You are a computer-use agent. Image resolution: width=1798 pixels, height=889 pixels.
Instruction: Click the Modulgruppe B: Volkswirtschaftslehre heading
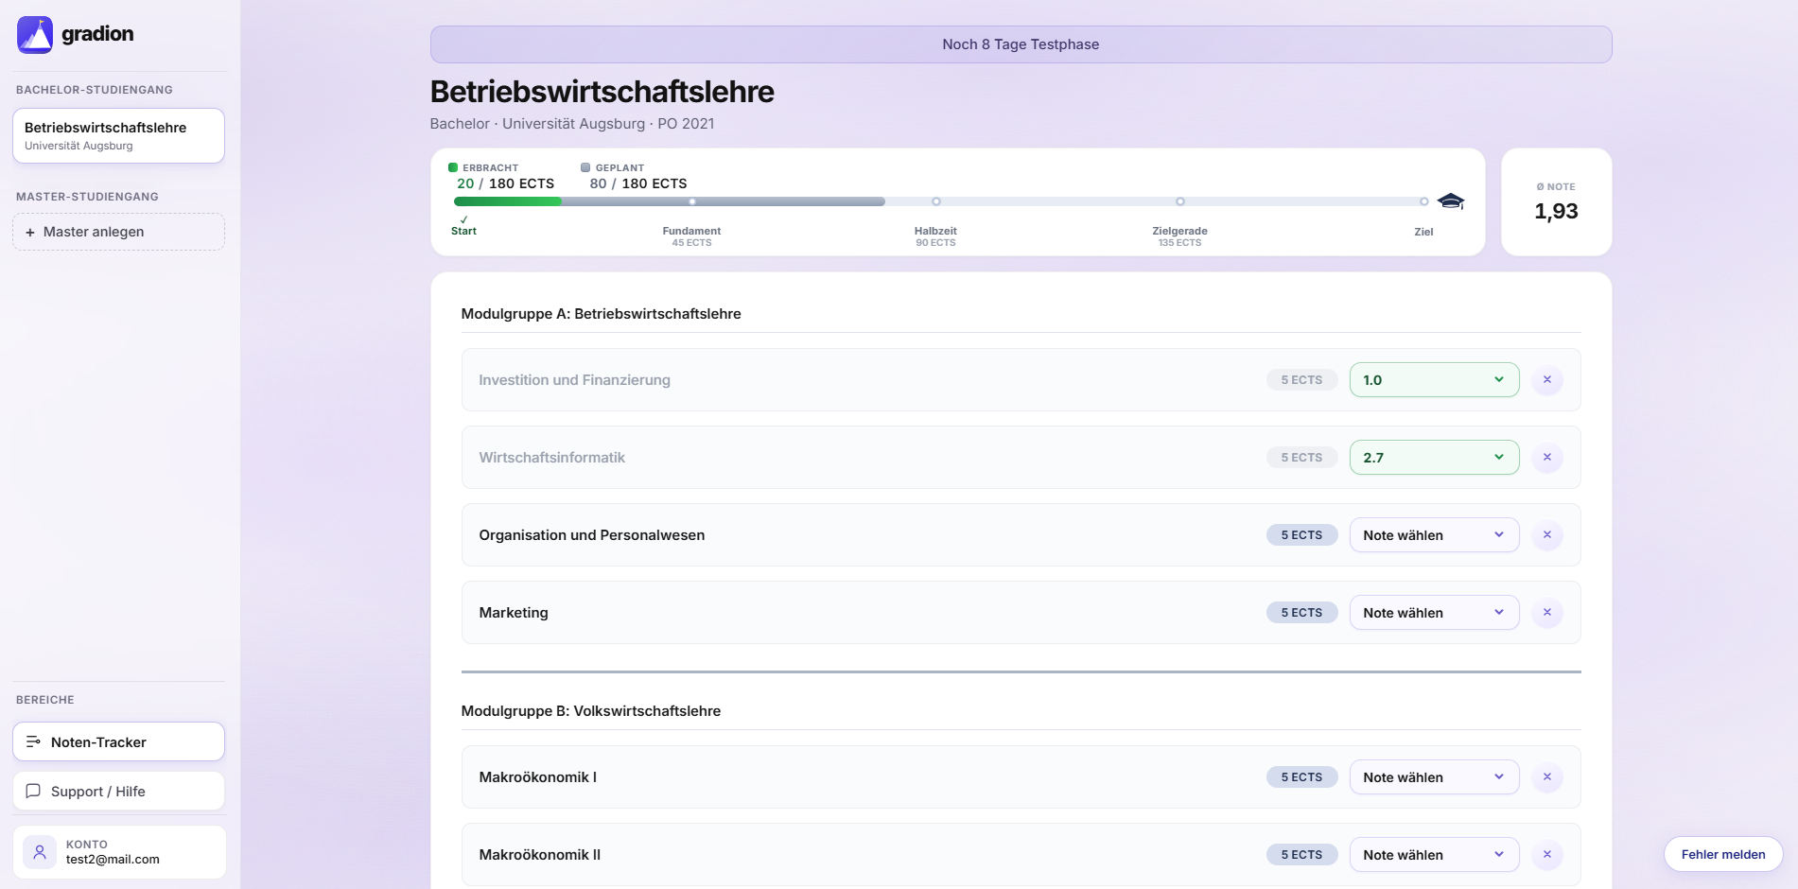click(590, 711)
